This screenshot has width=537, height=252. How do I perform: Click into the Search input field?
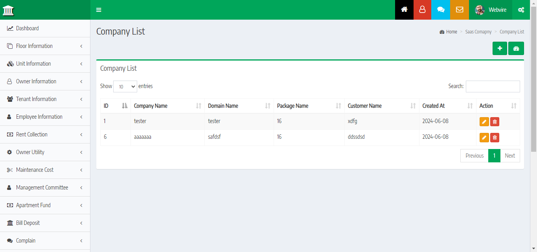pyautogui.click(x=493, y=86)
